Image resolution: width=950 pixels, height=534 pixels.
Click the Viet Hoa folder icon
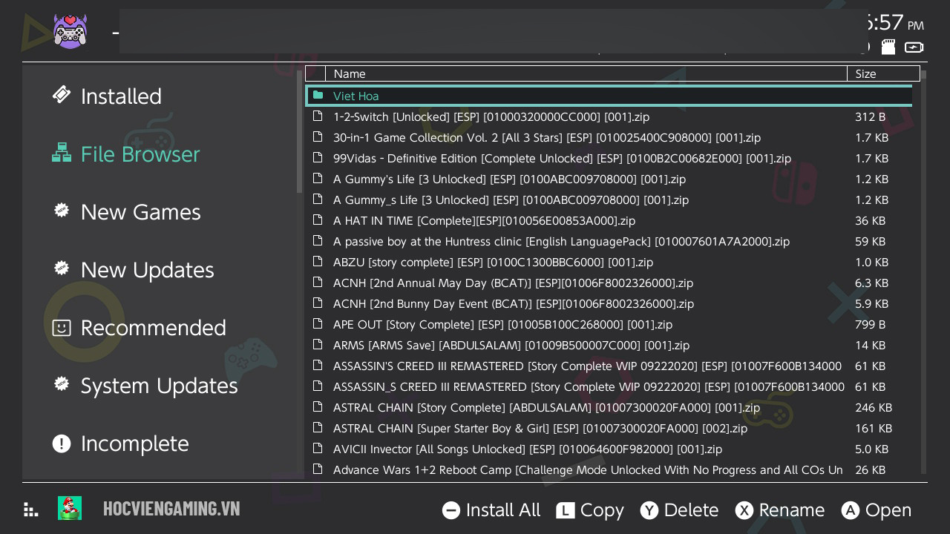click(x=318, y=95)
